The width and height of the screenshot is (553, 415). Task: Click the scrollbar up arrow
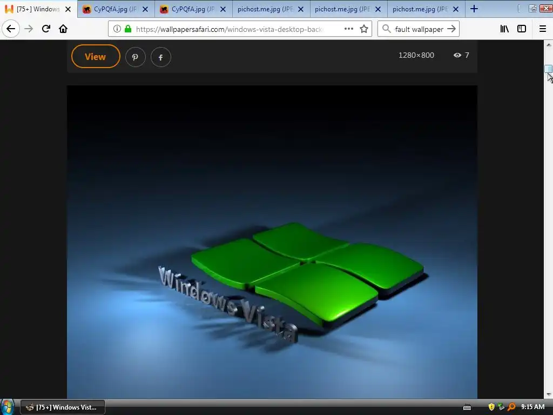549,45
